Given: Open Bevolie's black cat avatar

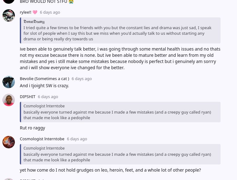Looking at the screenshot, I should (9, 82).
